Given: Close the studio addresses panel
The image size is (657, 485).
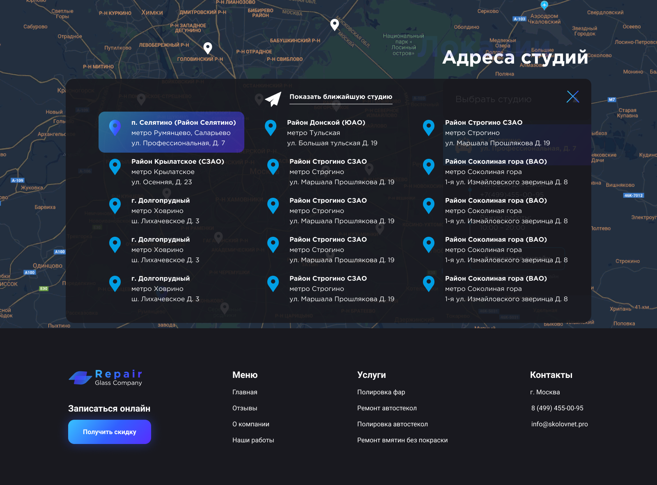Looking at the screenshot, I should pyautogui.click(x=573, y=97).
